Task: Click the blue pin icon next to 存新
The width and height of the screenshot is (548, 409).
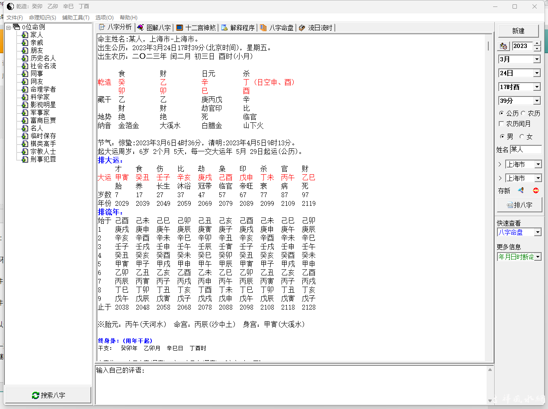Action: (x=521, y=191)
